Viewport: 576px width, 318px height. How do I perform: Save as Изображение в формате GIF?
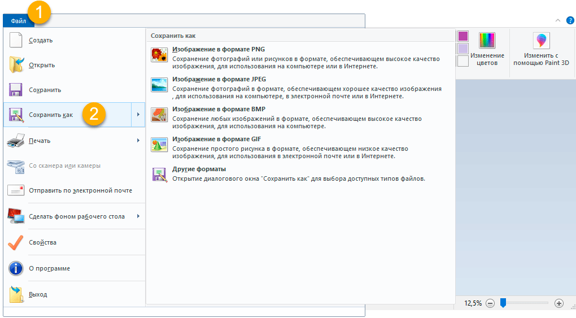(x=217, y=139)
